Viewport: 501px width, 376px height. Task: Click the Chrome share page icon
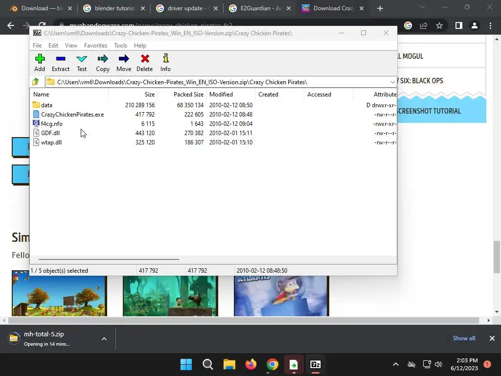coord(424,25)
